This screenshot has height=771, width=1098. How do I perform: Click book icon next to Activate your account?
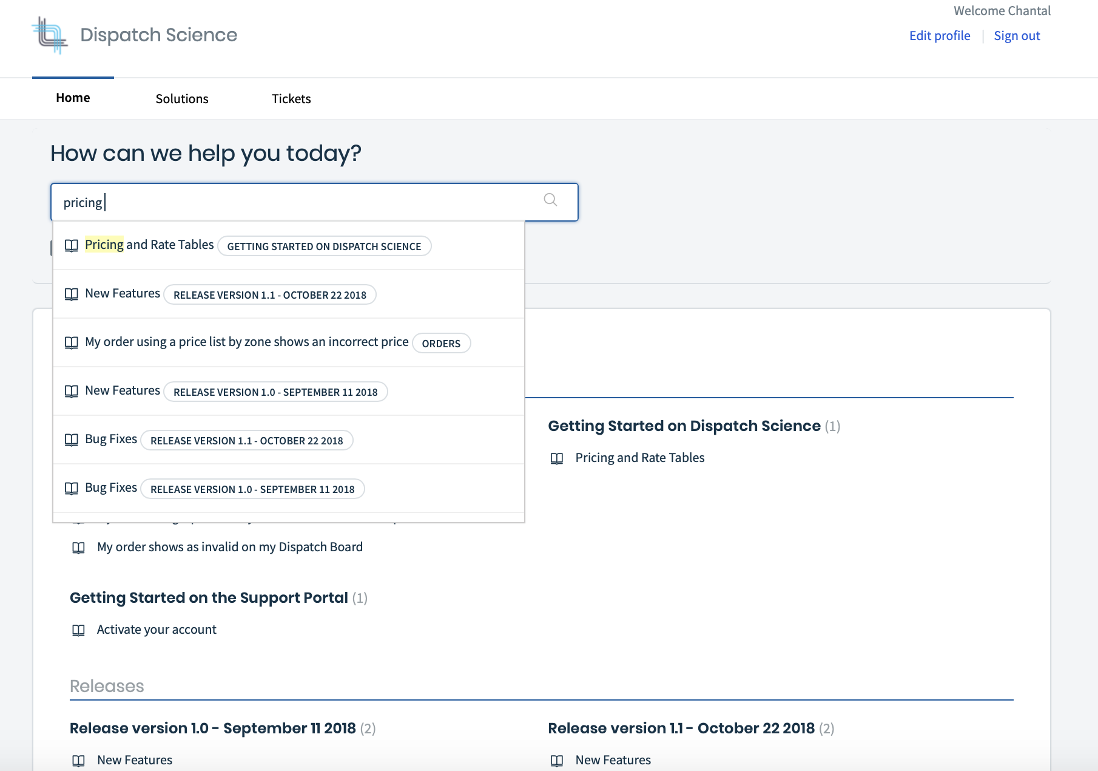coord(78,630)
